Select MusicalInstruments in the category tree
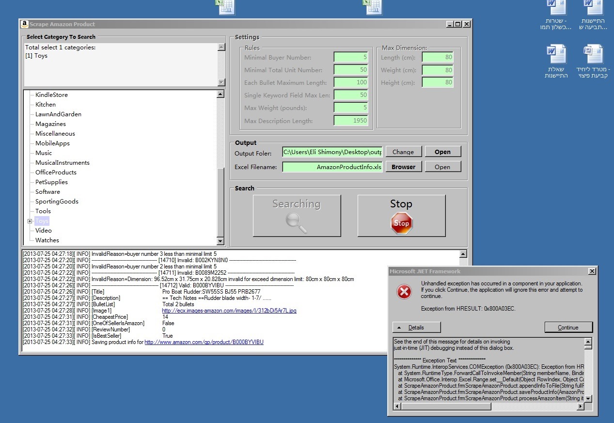This screenshot has width=614, height=423. click(x=63, y=163)
